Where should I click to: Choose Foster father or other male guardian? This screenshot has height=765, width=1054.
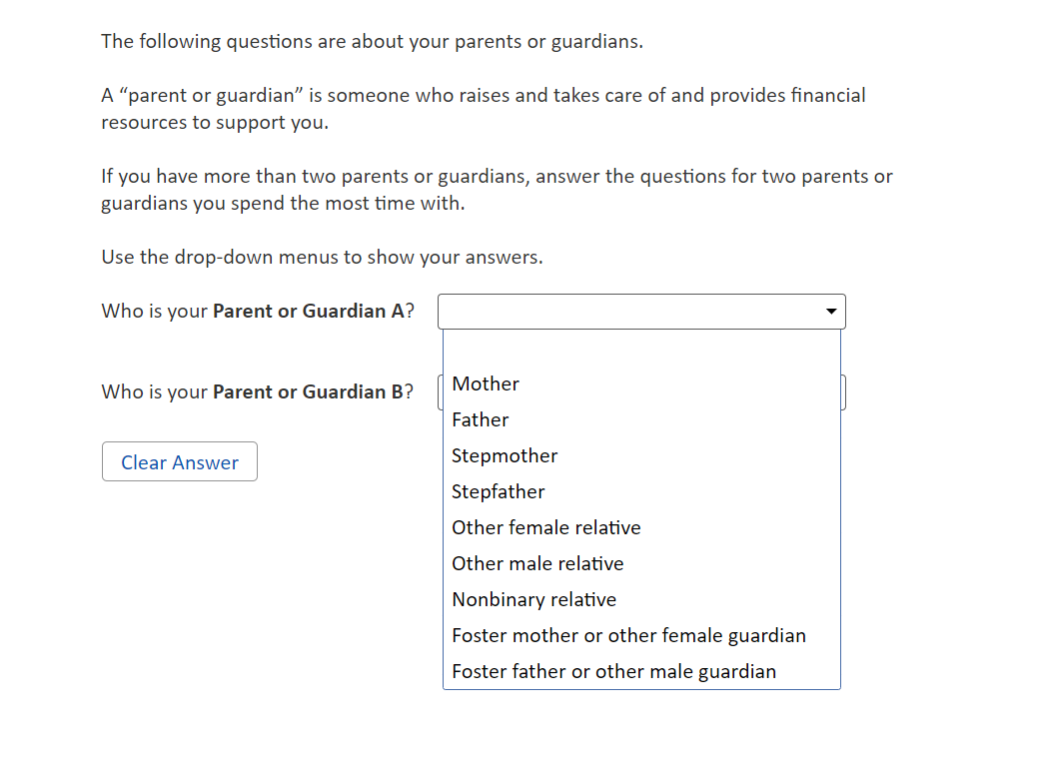coord(613,671)
